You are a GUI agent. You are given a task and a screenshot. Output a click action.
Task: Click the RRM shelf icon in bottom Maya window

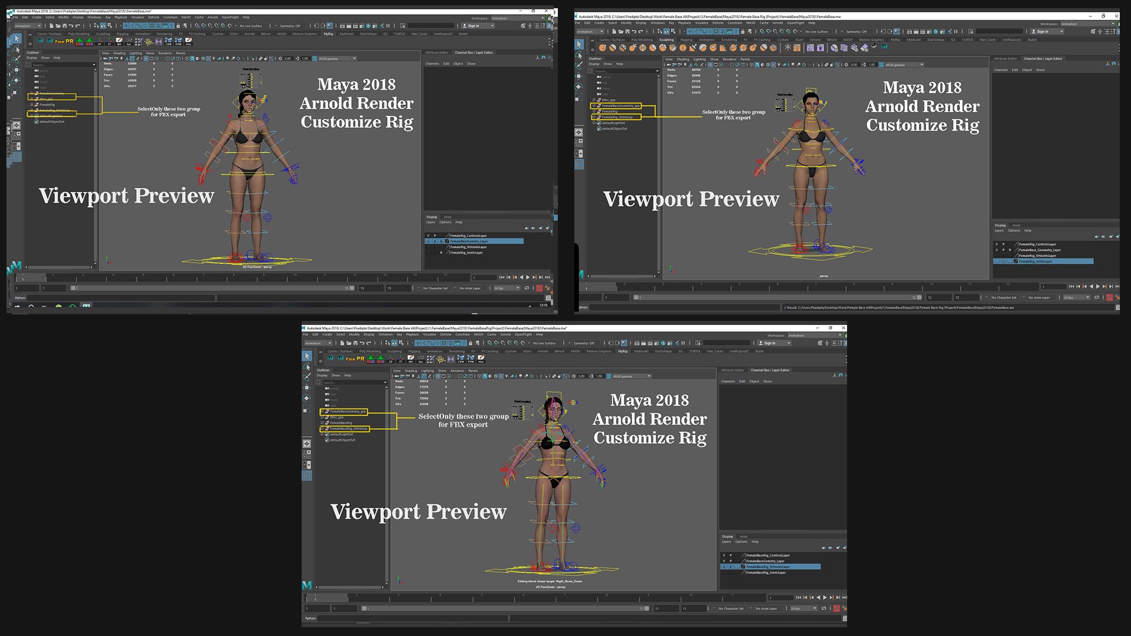point(371,359)
